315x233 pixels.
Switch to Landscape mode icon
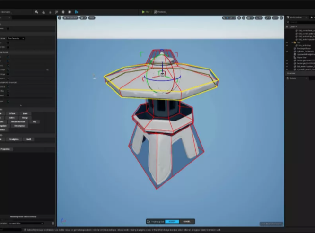pos(44,12)
